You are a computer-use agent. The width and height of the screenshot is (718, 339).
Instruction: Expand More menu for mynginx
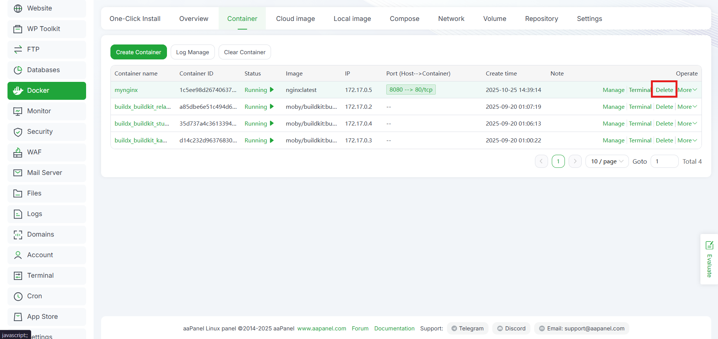coord(687,90)
